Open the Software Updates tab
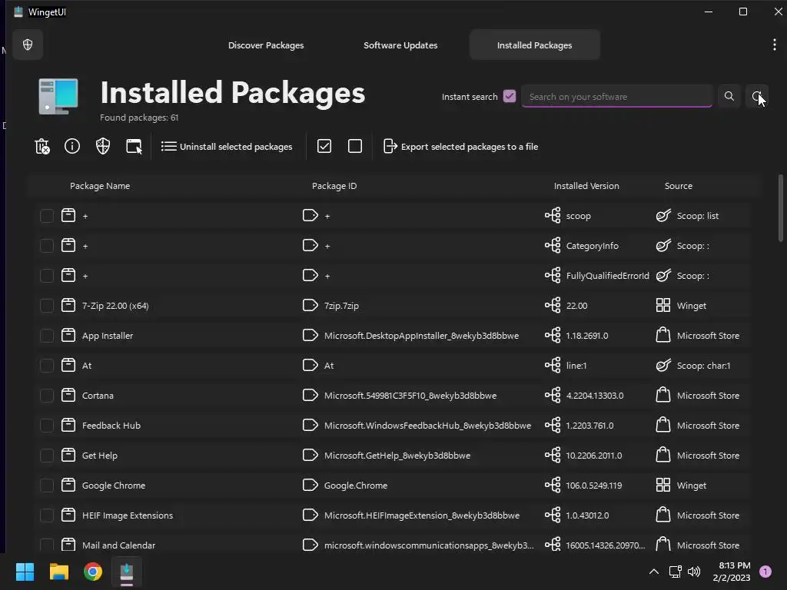The image size is (787, 590). pos(400,45)
